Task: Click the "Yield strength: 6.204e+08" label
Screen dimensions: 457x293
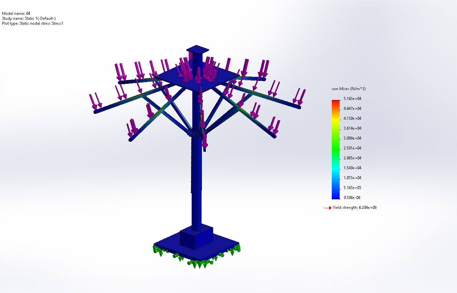Action: (355, 208)
